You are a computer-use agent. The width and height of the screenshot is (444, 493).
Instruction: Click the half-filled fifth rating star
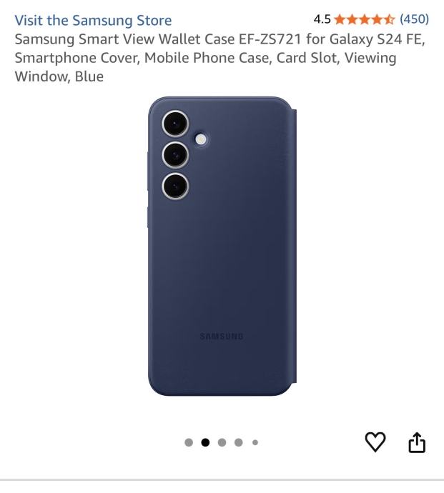pos(389,19)
